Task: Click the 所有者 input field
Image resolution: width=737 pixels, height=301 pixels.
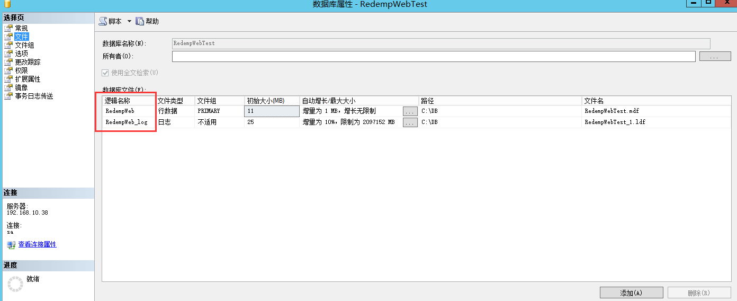Action: pos(433,56)
